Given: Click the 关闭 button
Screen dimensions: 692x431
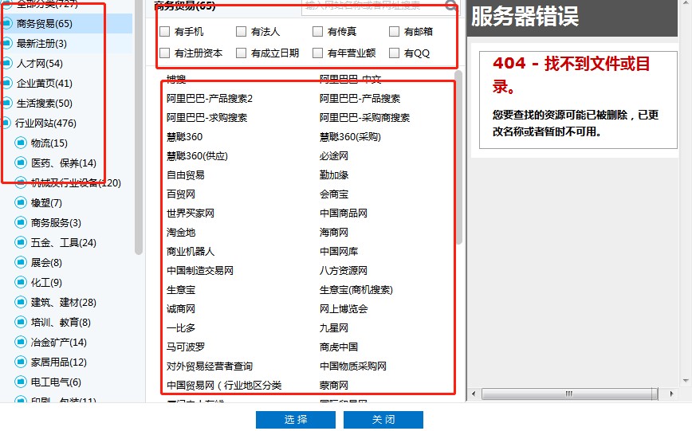Looking at the screenshot, I should pos(383,420).
